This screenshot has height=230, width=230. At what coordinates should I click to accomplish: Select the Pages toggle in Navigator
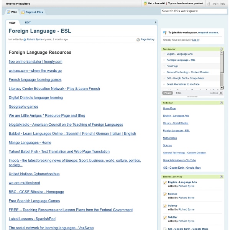click(168, 93)
